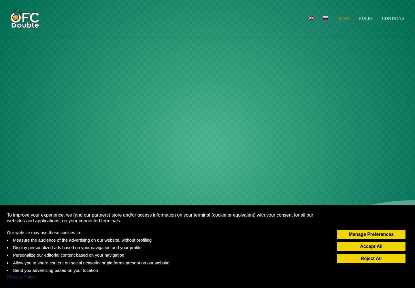Open the HOME menu item
The image size is (415, 288).
pos(344,18)
